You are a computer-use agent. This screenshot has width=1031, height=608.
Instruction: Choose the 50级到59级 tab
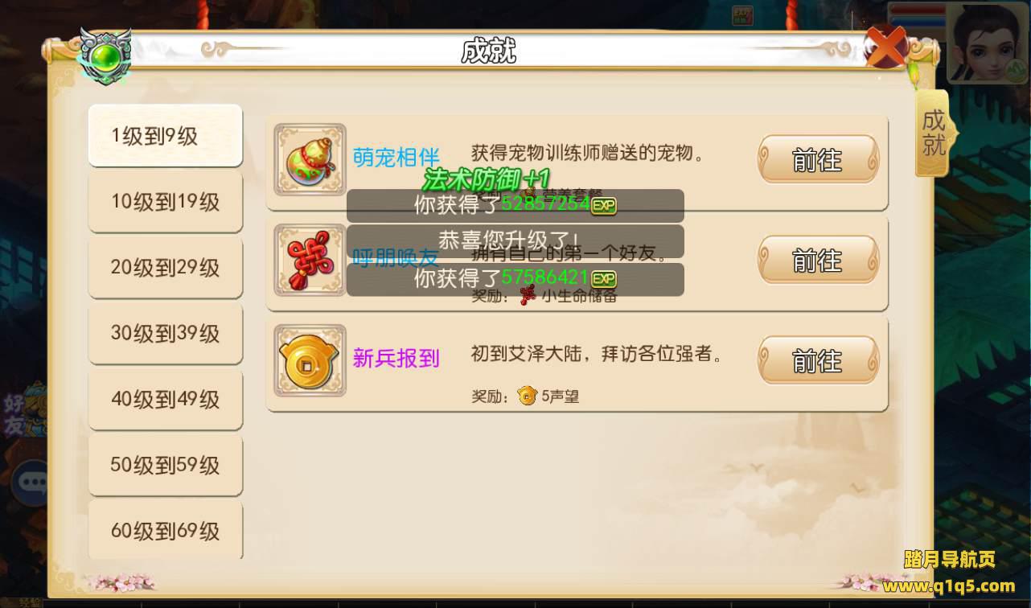pos(165,465)
